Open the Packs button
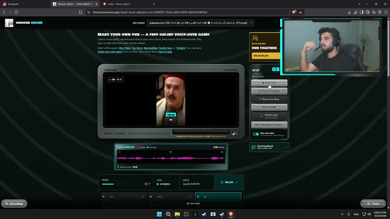This screenshot has width=390, height=219. [x=373, y=204]
